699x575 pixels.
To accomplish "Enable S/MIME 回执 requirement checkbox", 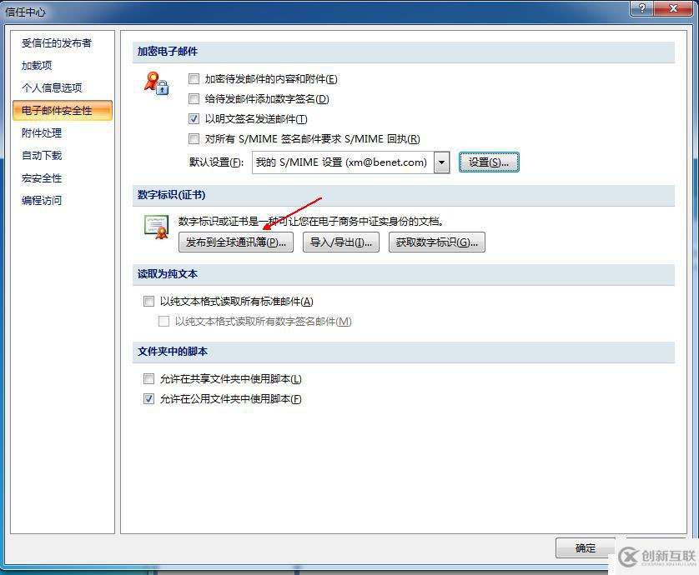I will coord(194,137).
